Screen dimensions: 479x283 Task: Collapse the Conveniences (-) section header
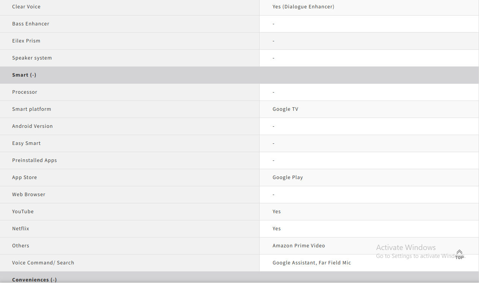click(x=34, y=280)
